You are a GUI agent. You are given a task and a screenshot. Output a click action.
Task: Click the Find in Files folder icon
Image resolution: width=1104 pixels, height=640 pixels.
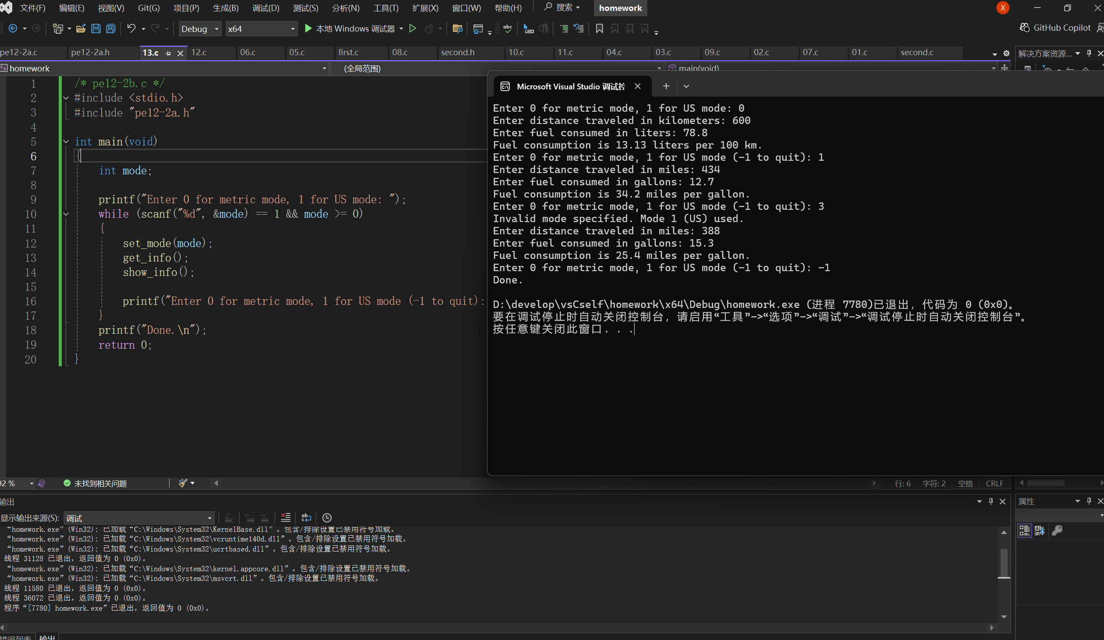click(457, 29)
